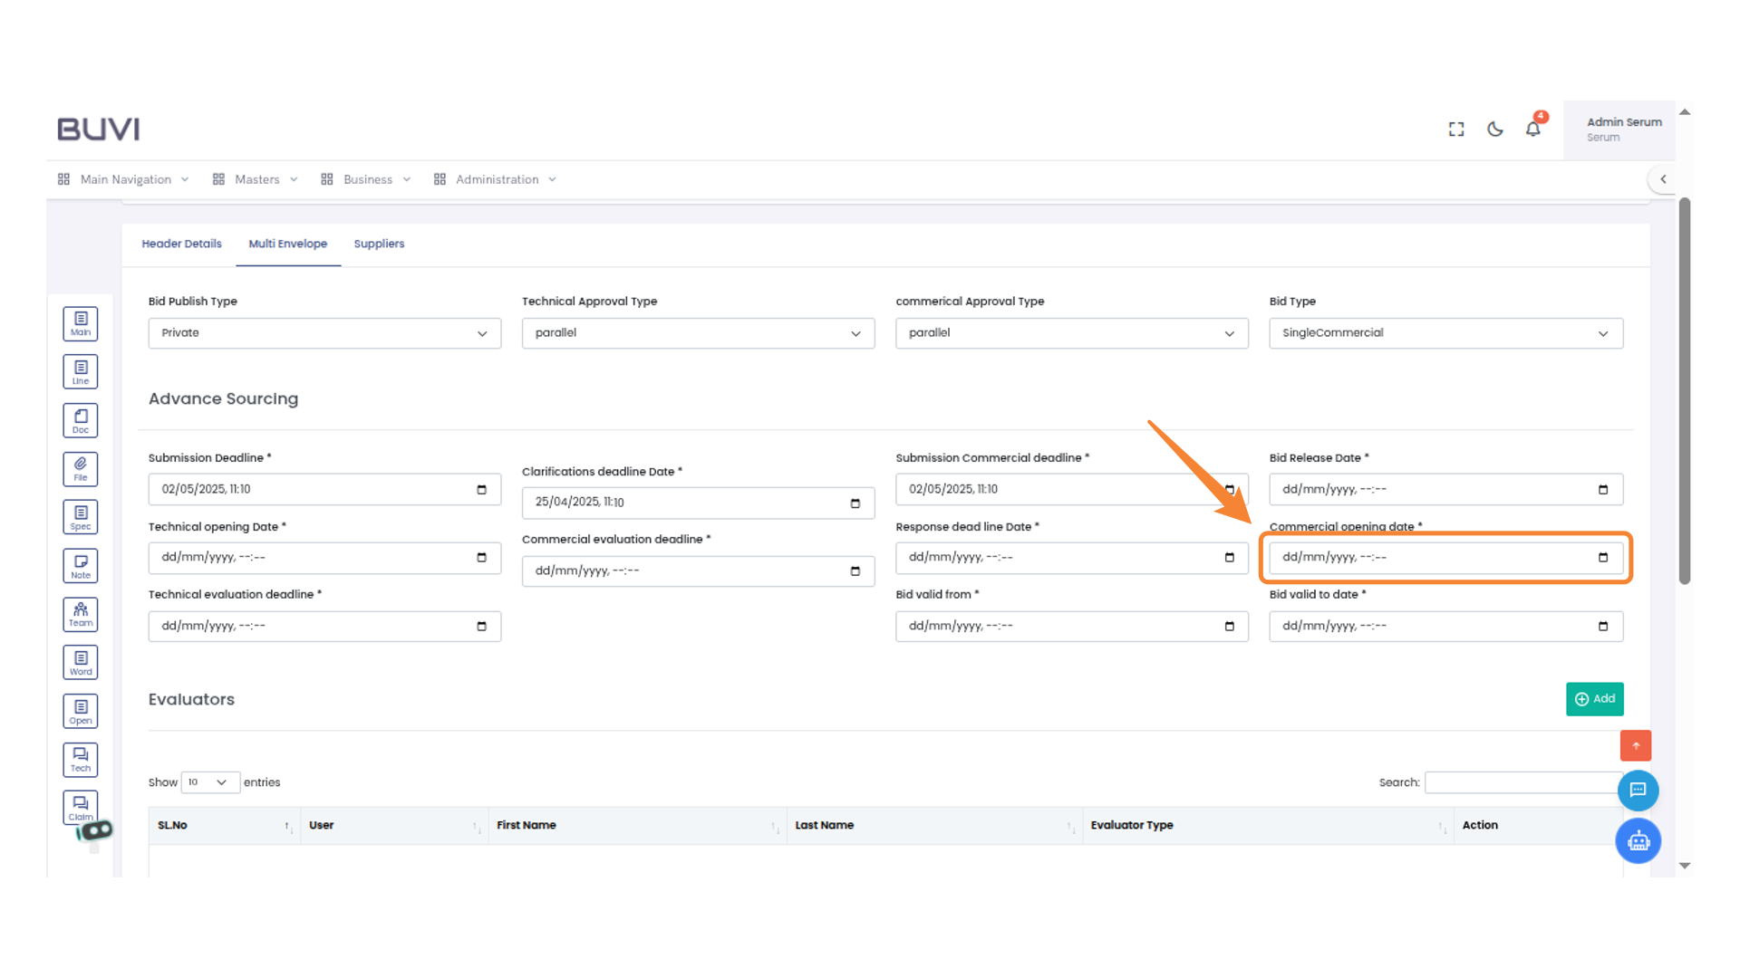Switch to the Suppliers tab
The width and height of the screenshot is (1740, 978).
(x=379, y=244)
